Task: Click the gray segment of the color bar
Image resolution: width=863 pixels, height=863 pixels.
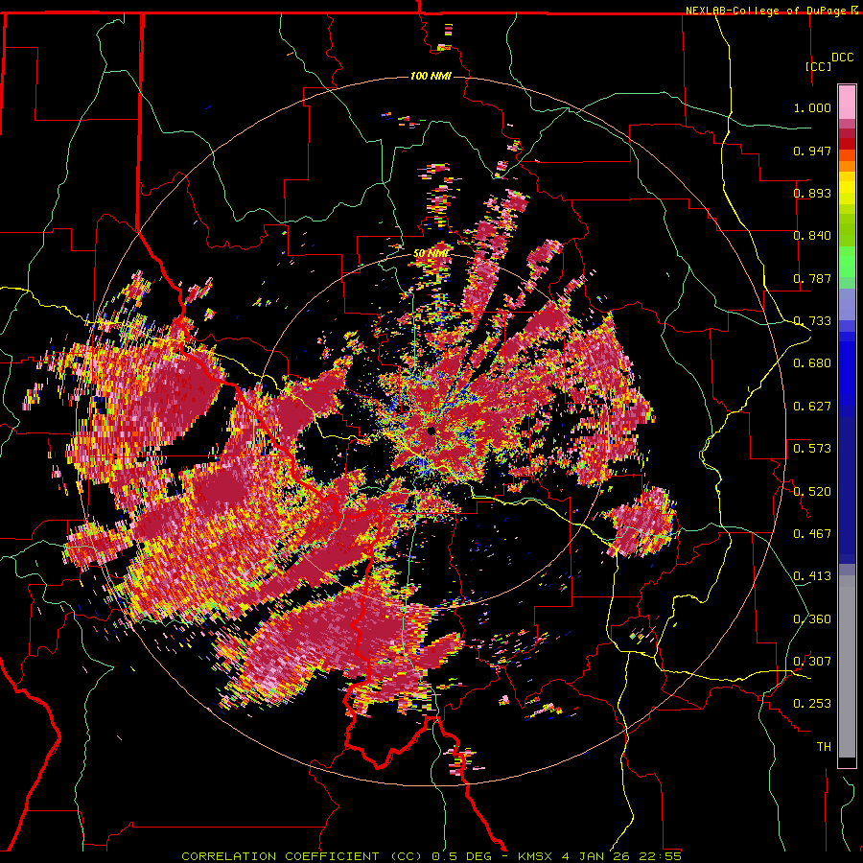Action: [x=847, y=666]
